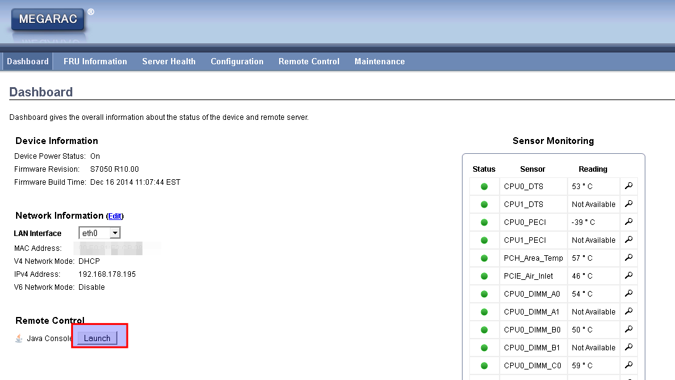
Task: Open the Configuration menu
Action: pos(237,62)
